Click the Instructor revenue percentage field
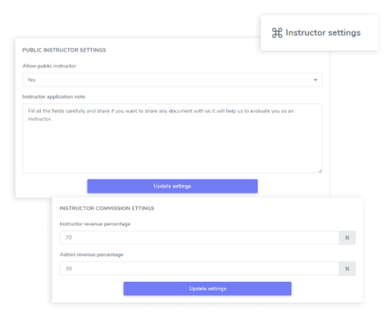The width and height of the screenshot is (386, 320). (x=200, y=238)
